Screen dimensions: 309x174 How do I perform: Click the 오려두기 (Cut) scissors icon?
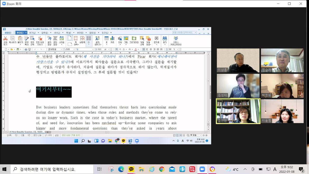(5, 39)
